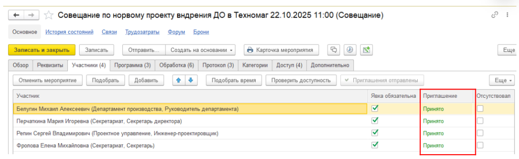
Task: Click Принято status for Репин Сергей
Action: click(x=433, y=133)
